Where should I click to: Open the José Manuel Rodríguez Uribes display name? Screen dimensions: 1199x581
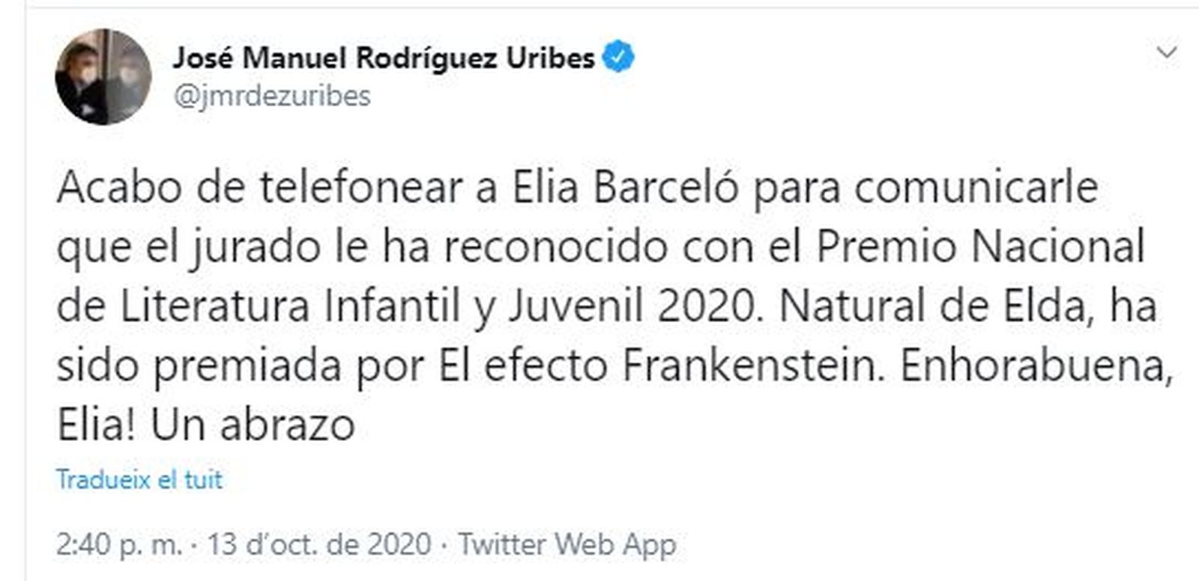click(x=384, y=58)
